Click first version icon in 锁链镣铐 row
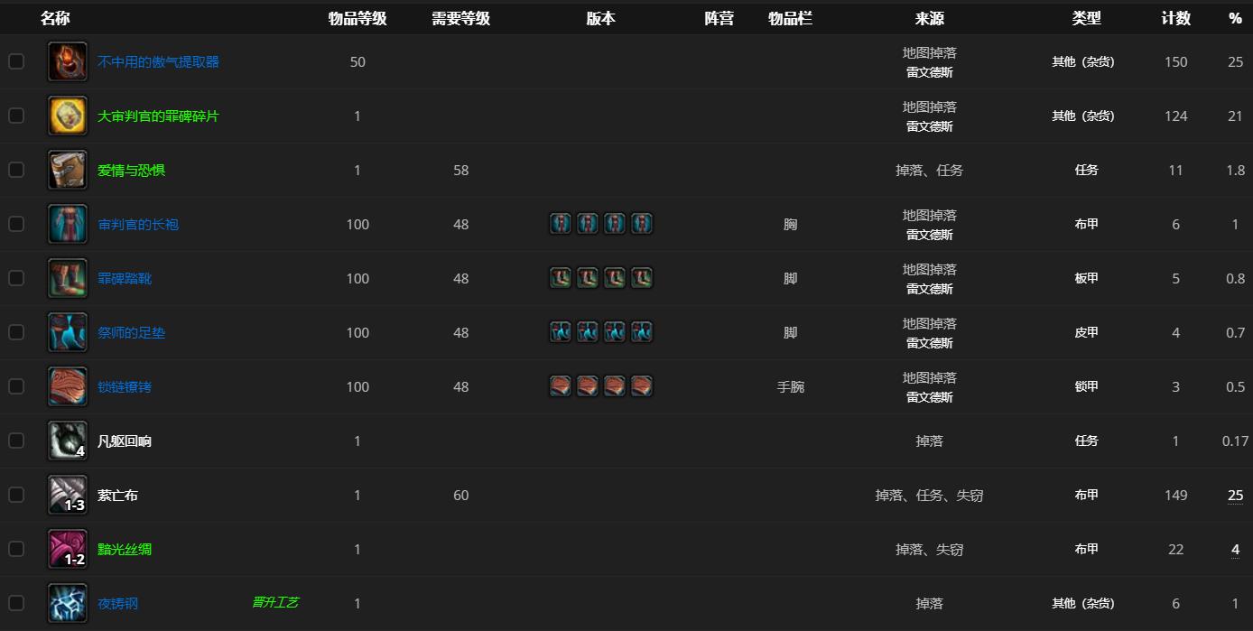 pos(561,386)
